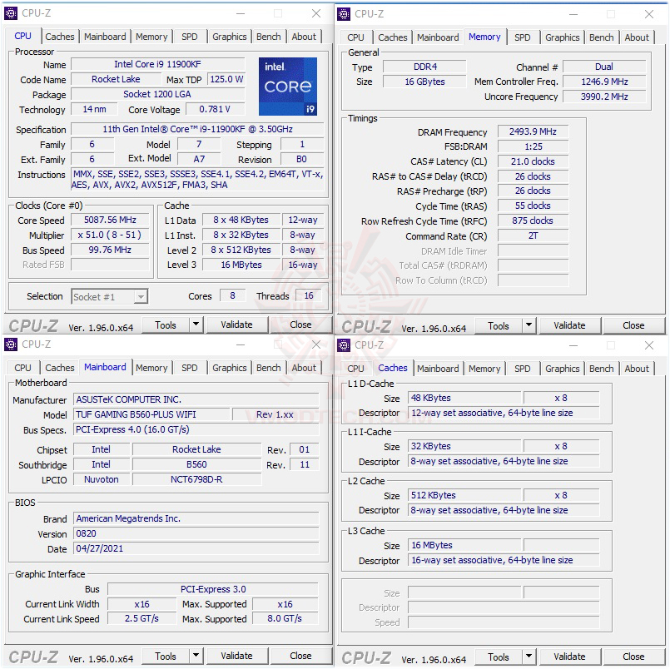Click the multiplier value x 51.0 (8 - 51)
The height and width of the screenshot is (669, 670).
point(110,235)
